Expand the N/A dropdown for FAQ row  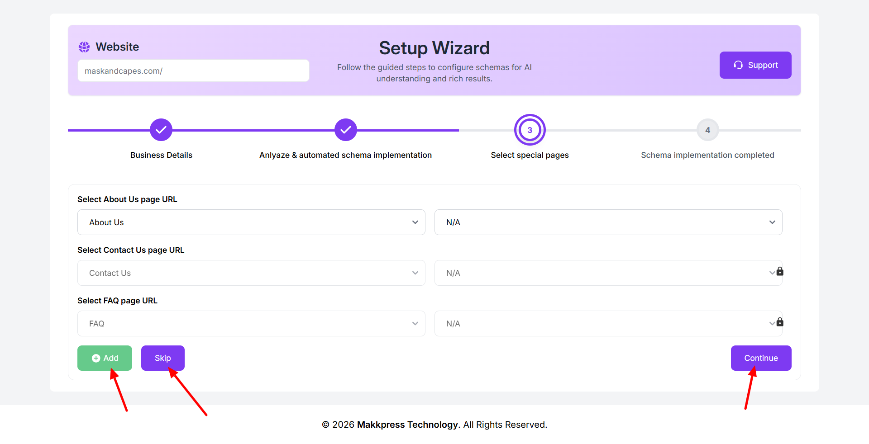[602, 324]
